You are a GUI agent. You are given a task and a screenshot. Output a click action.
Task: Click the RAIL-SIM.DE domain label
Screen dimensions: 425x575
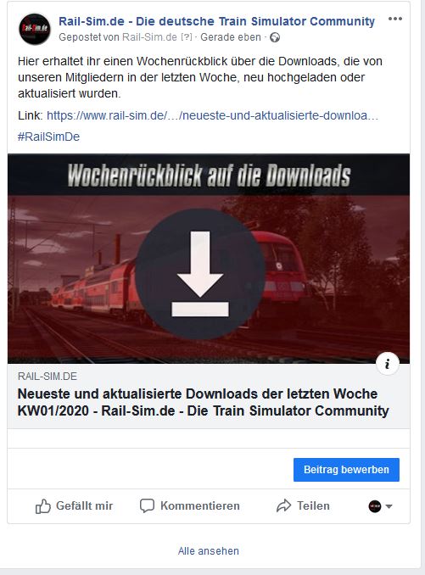[x=48, y=377]
